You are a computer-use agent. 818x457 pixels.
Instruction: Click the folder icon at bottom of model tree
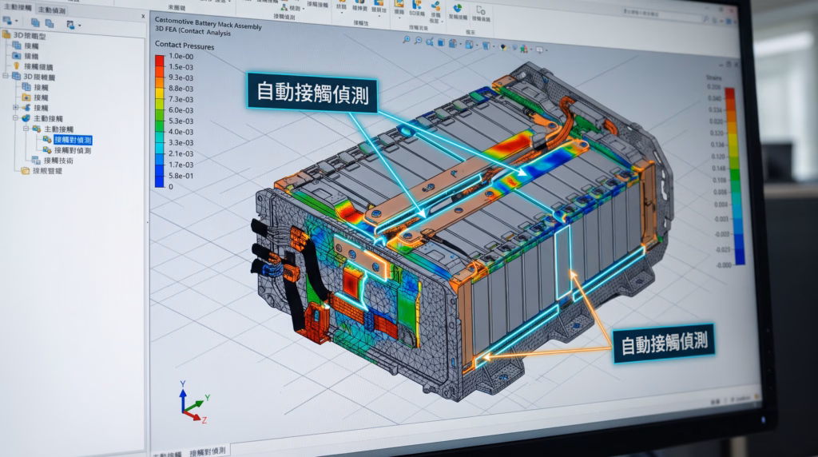[25, 170]
